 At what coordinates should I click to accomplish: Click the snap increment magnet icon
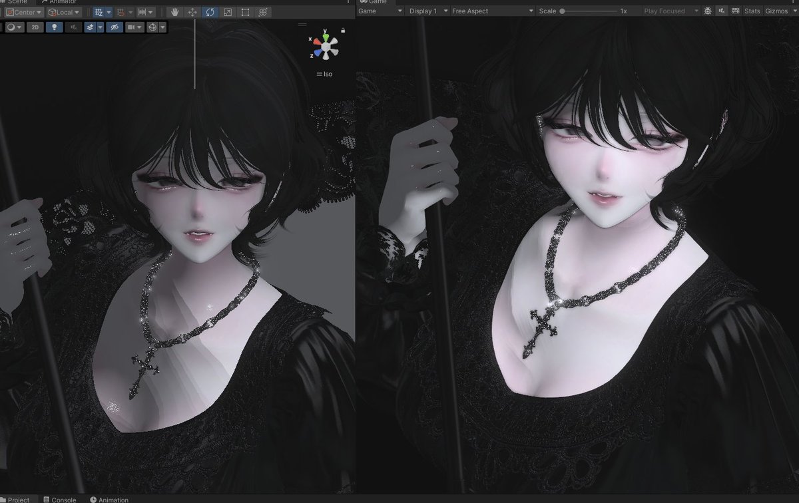121,12
